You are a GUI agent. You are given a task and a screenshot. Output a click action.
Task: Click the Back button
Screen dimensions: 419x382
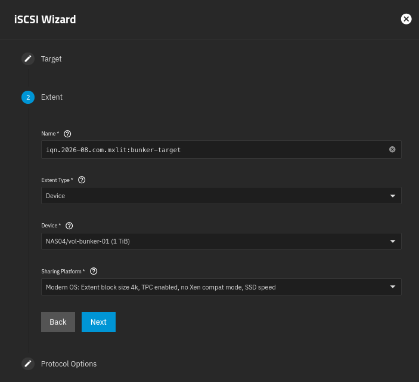pyautogui.click(x=58, y=322)
